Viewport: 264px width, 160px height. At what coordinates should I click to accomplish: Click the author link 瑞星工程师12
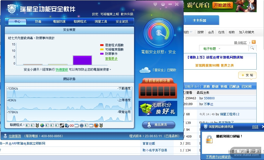[230, 114]
